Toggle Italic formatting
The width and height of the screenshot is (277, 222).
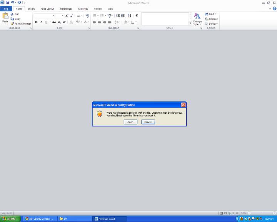click(x=41, y=22)
